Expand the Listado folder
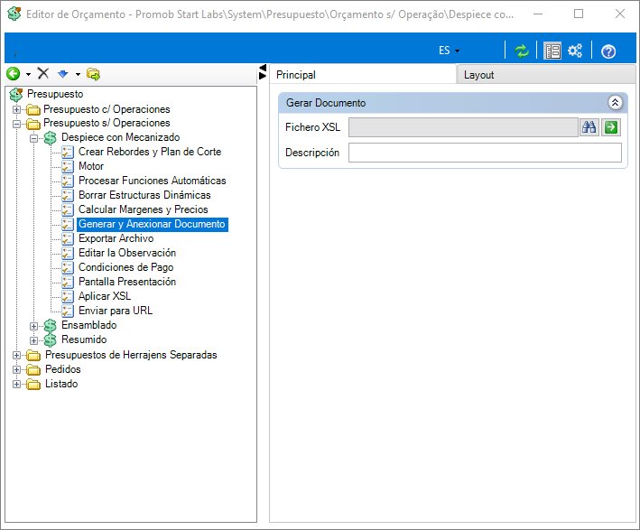The image size is (640, 530). coord(17,385)
